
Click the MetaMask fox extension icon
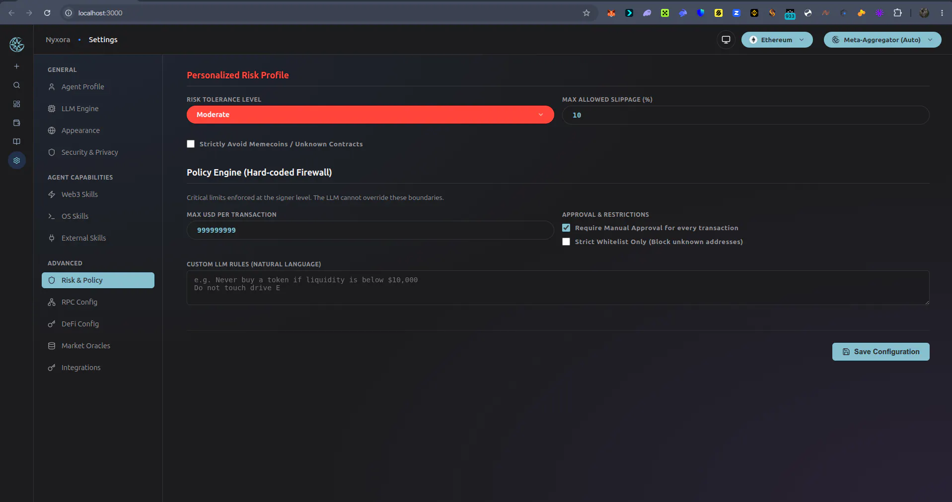point(611,13)
